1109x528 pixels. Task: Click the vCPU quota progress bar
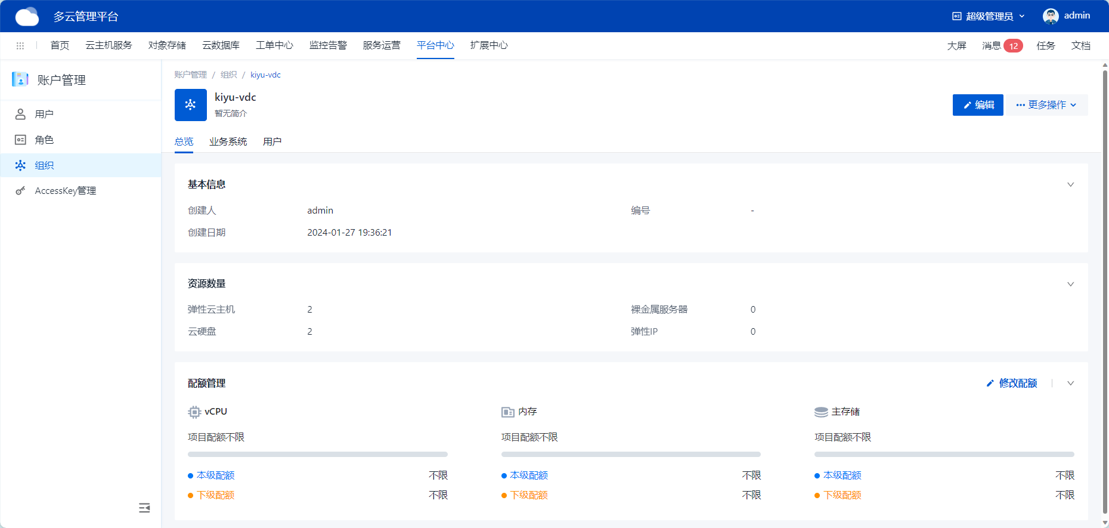317,455
